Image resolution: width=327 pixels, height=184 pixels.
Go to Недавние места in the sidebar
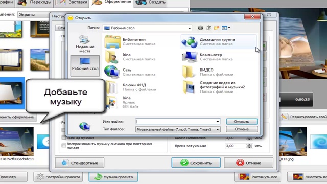tap(85, 44)
